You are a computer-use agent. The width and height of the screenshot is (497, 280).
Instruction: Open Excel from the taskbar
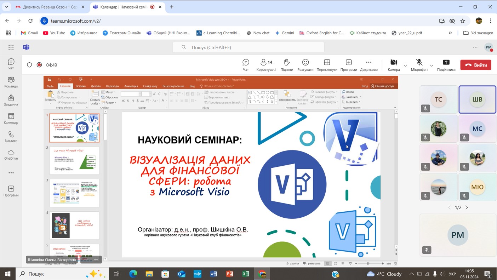[246, 274]
